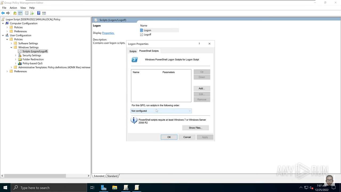Image resolution: width=341 pixels, height=192 pixels.
Task: Click the Properties link
Action: tap(108, 33)
